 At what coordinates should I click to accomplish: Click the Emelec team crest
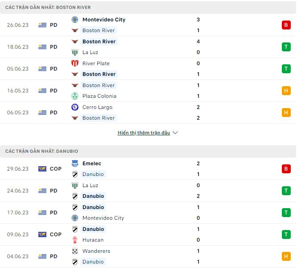point(75,163)
